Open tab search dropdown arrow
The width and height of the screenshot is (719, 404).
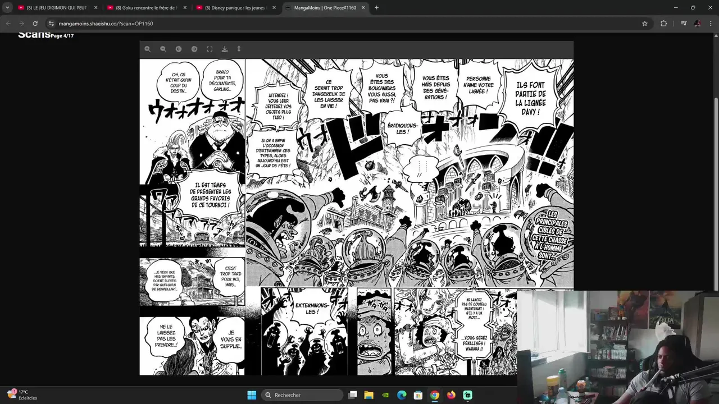[x=7, y=8]
